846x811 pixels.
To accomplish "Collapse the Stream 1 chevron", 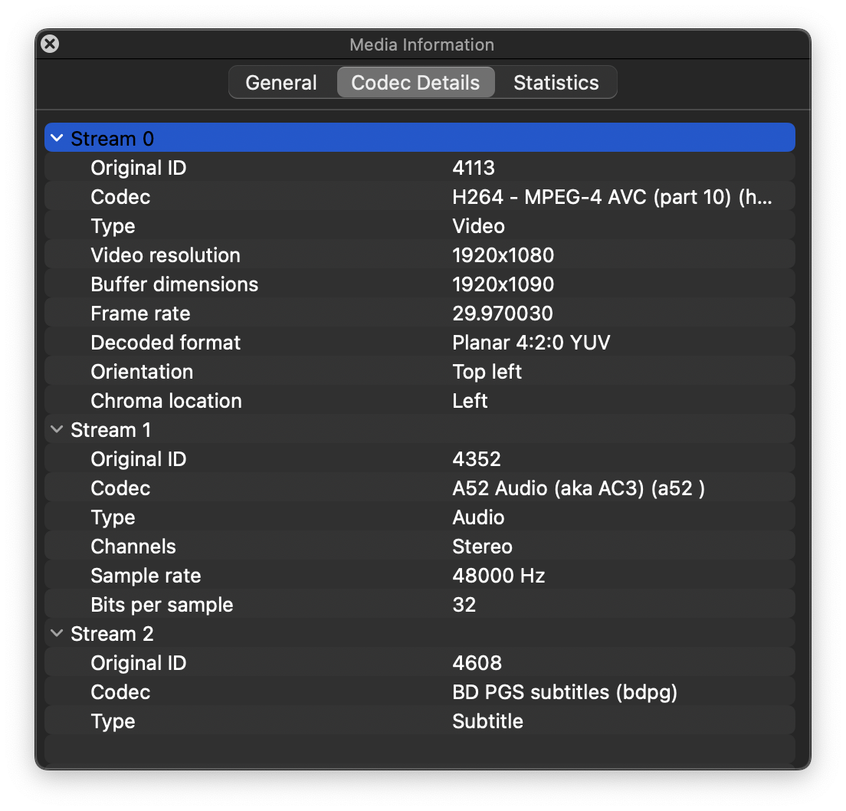I will 57,430.
